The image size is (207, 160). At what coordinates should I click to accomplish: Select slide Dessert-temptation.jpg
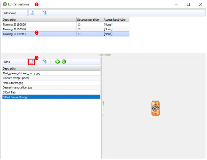[51, 87]
